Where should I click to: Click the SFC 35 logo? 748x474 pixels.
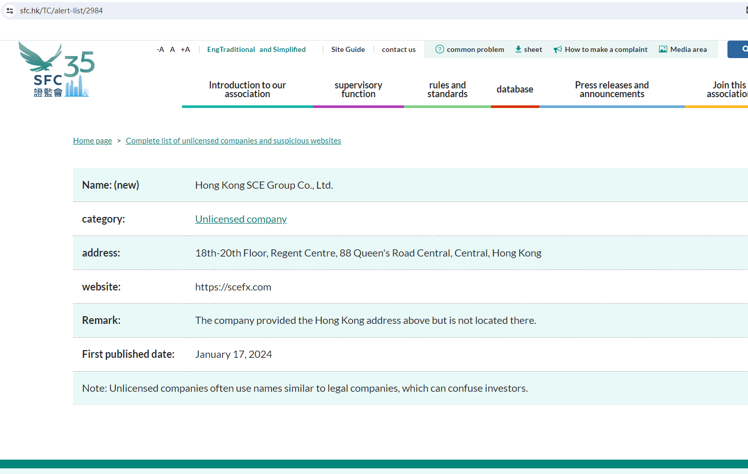(57, 69)
